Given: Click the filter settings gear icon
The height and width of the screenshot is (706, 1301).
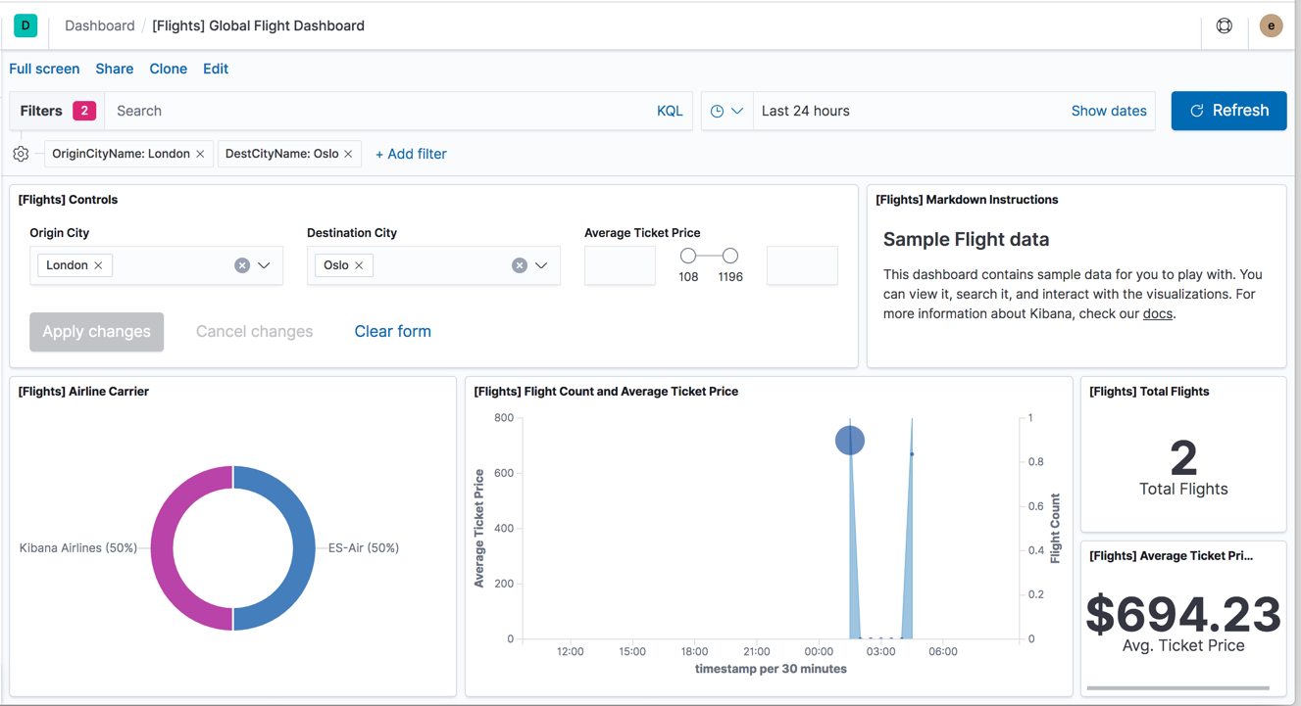Looking at the screenshot, I should click(x=21, y=154).
